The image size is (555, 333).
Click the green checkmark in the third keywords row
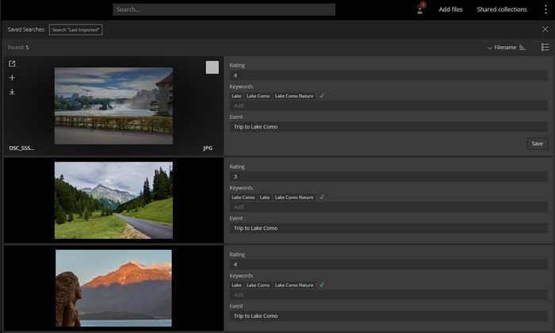322,285
